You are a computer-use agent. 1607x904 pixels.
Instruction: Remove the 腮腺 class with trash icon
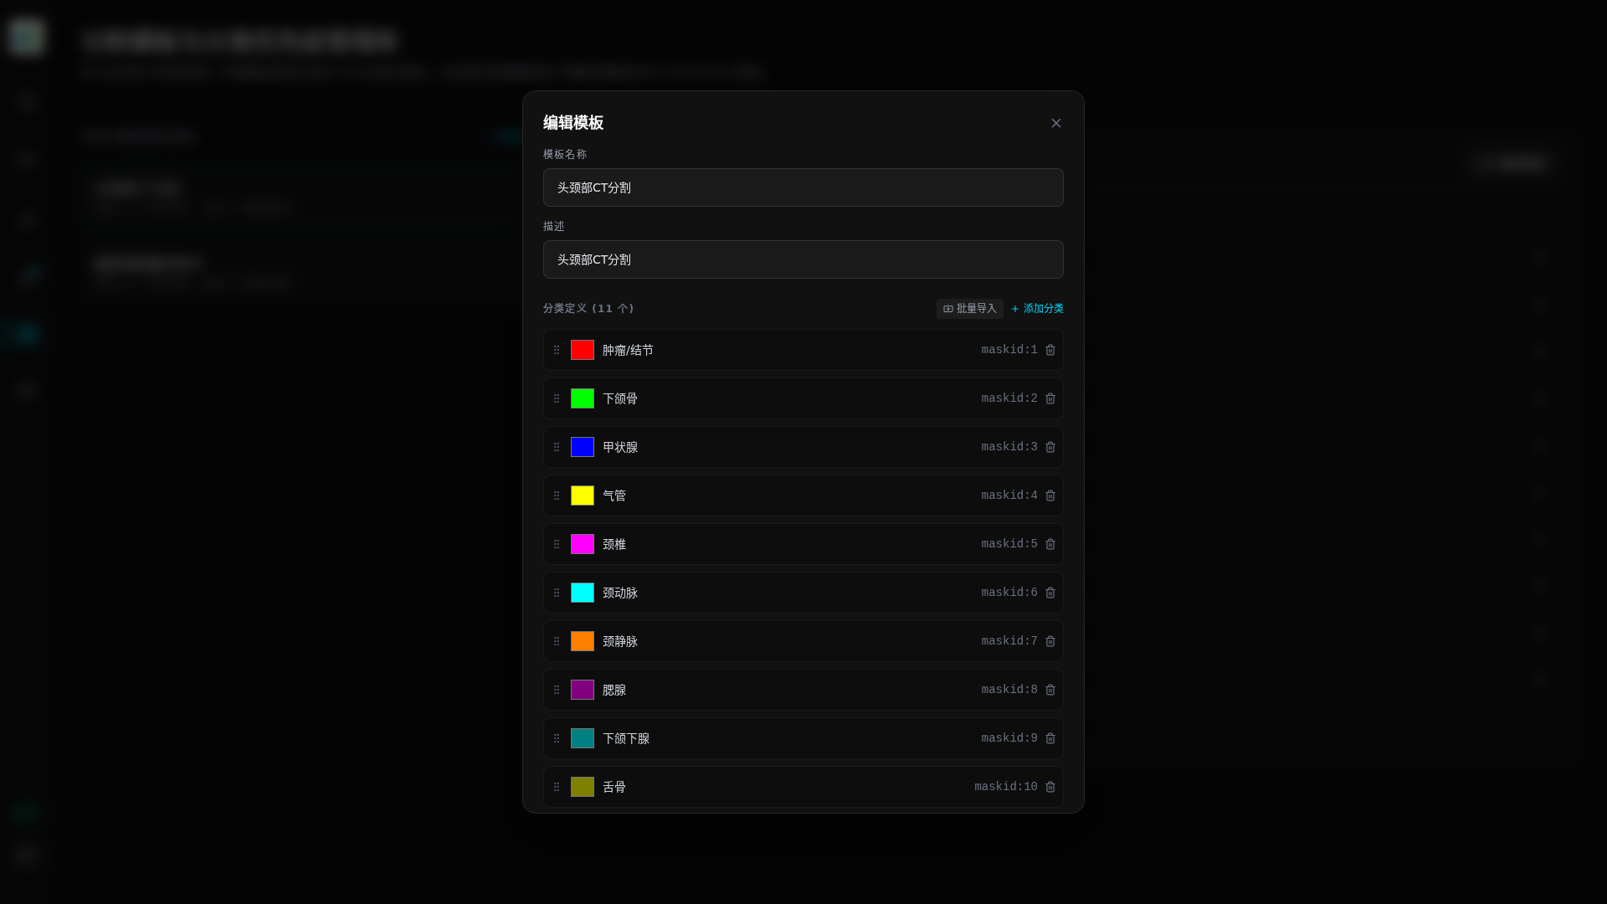(x=1050, y=690)
